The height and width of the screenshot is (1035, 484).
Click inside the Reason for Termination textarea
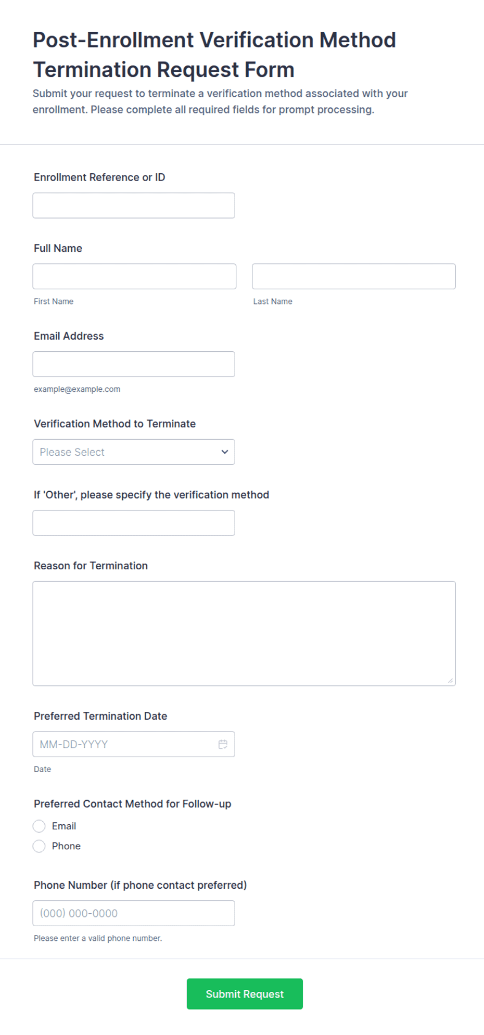pos(244,633)
